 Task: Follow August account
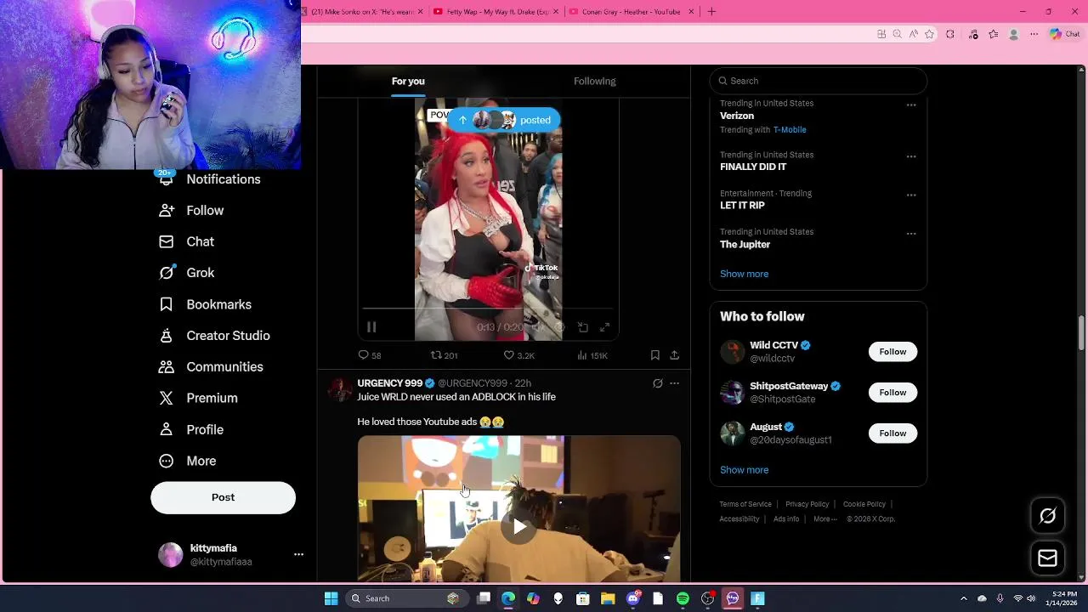[892, 433]
